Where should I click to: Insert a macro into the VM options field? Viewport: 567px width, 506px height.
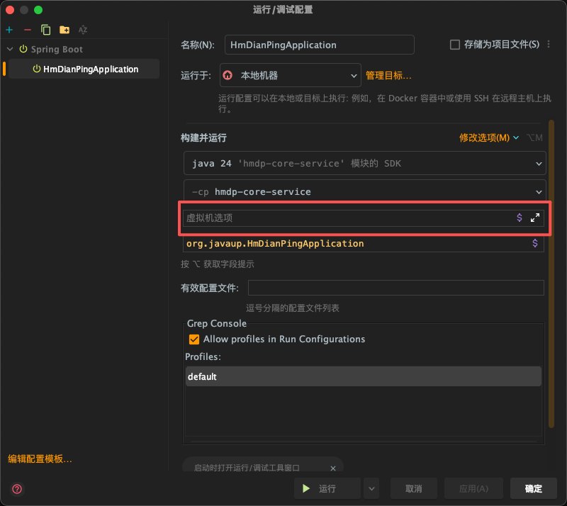520,218
